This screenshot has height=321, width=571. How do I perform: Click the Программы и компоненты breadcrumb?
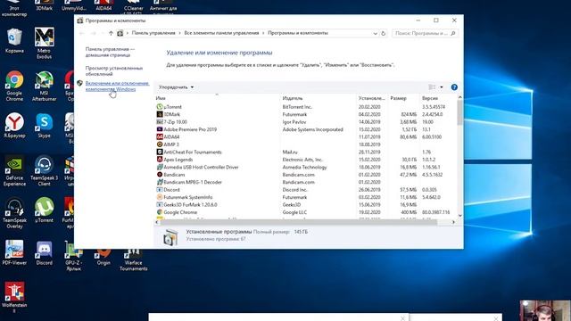click(x=298, y=33)
